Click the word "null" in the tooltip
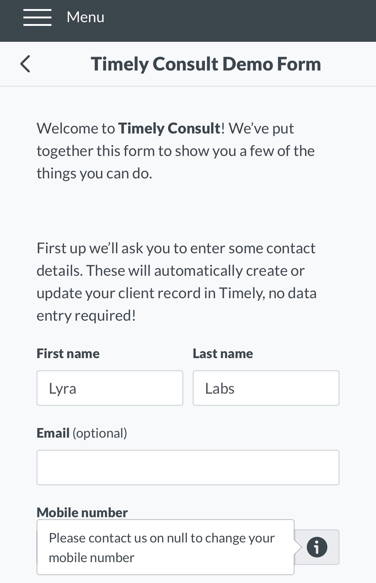The image size is (376, 583). (x=177, y=538)
